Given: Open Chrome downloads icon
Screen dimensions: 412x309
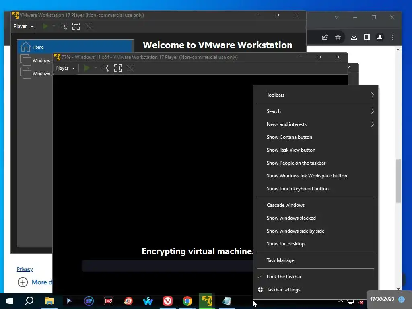Looking at the screenshot, I should (x=354, y=37).
